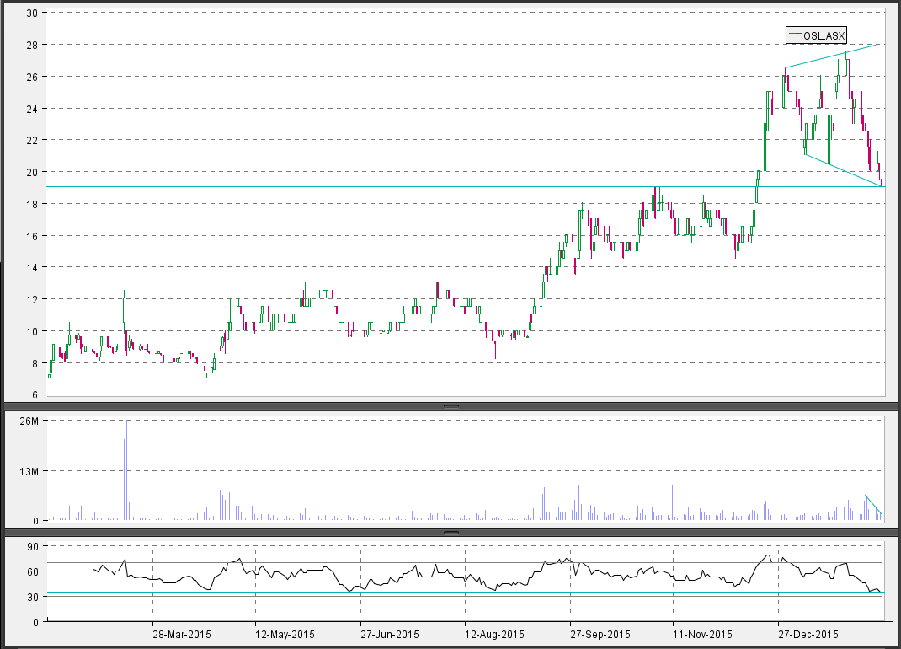This screenshot has height=649, width=901.
Task: Click the 10 price axis label
Action: point(32,331)
